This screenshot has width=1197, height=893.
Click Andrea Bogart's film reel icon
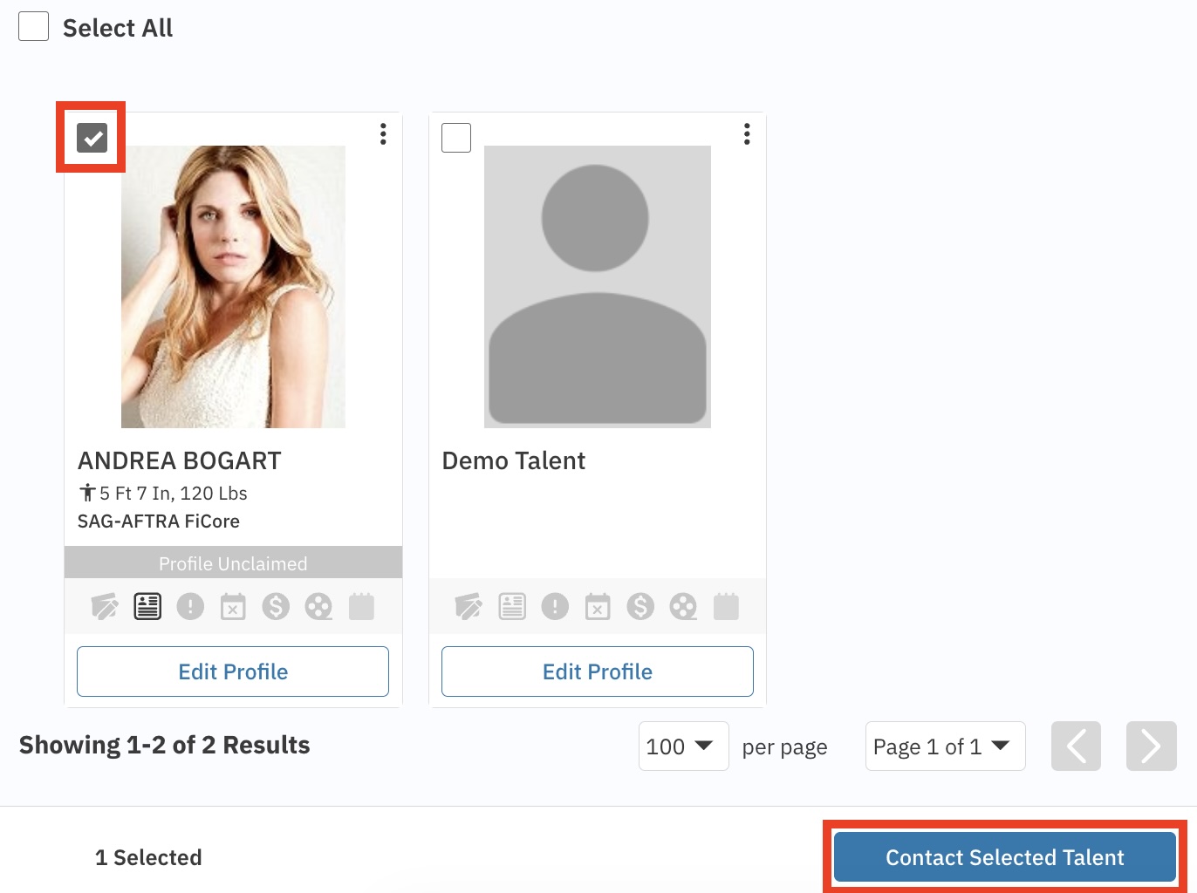[x=318, y=606]
